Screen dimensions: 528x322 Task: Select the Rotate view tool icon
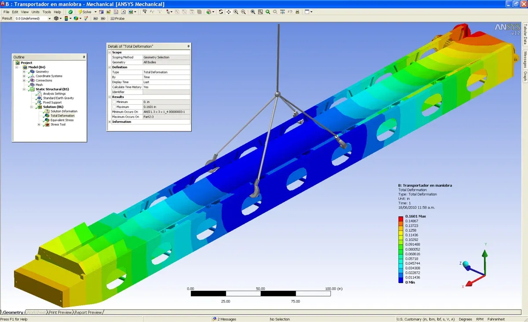click(x=221, y=12)
